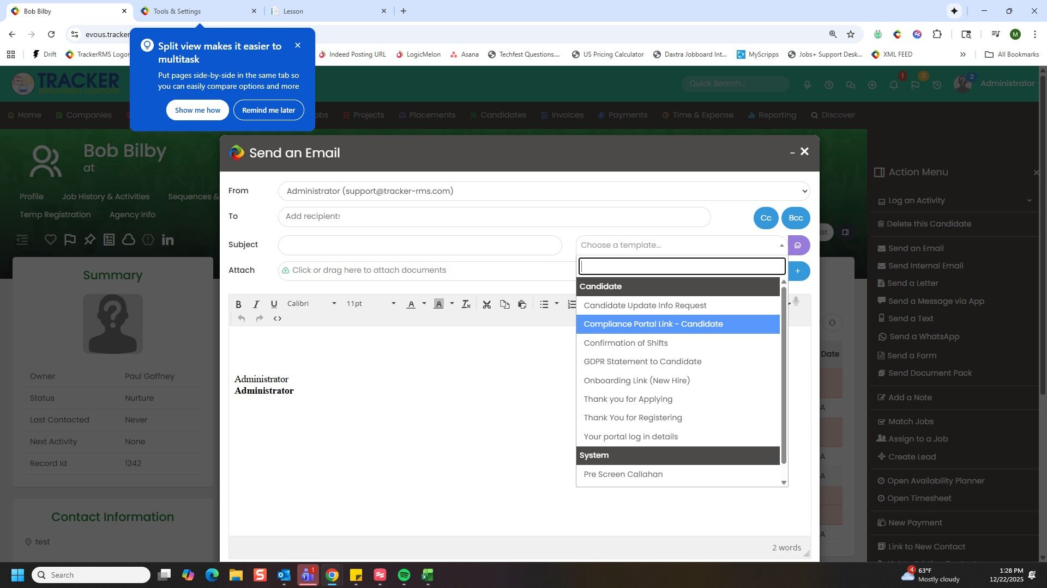Click the clear formatting icon
1047x588 pixels.
(x=466, y=304)
